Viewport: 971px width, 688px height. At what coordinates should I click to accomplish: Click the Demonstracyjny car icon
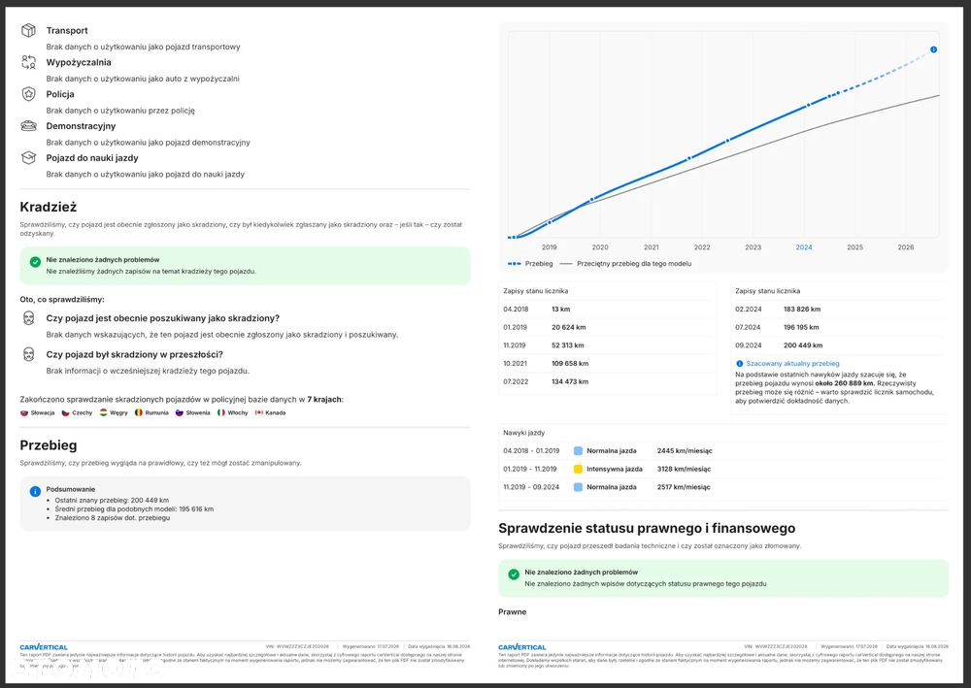(28, 125)
